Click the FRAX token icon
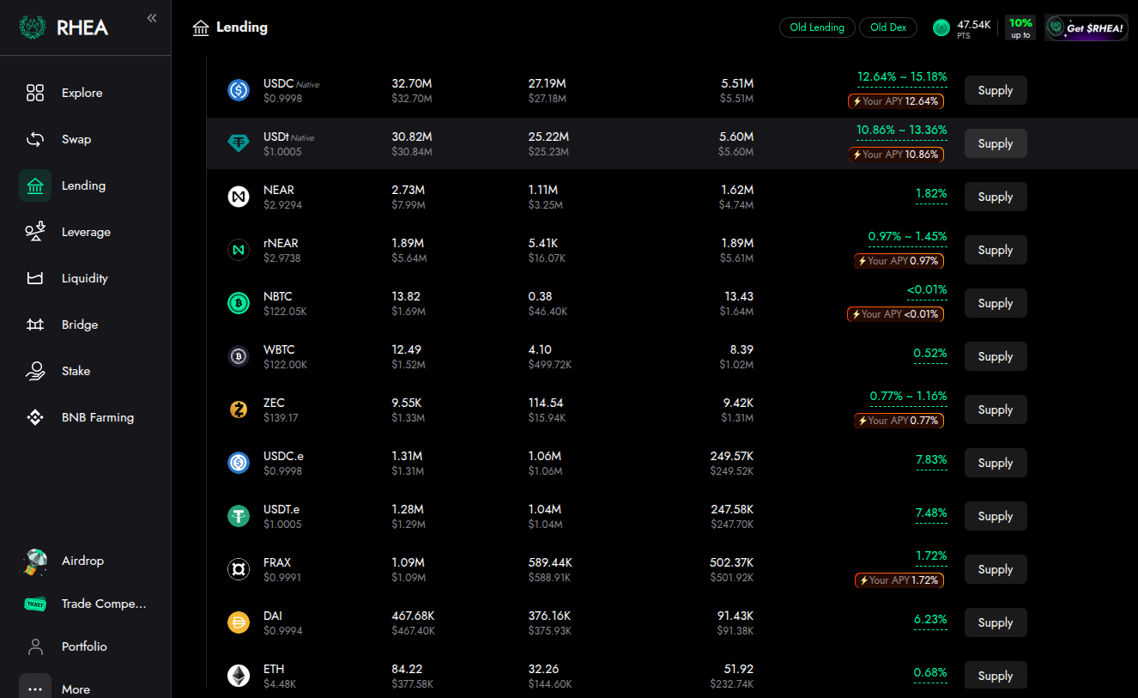 click(239, 569)
